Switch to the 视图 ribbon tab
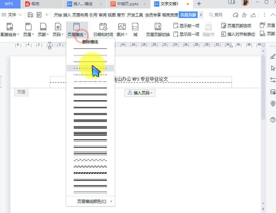This screenshot has width=276, height=213. point(111,15)
